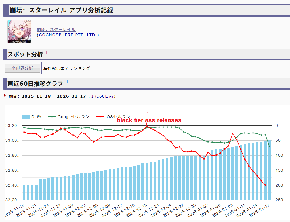The image size is (290, 222).
Task: Click the right axis value 200
Action: [279, 185]
